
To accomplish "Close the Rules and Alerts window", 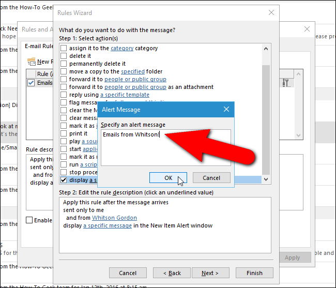I will coord(307,29).
